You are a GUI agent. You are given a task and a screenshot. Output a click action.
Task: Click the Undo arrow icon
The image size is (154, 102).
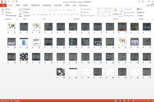click(8, 2)
